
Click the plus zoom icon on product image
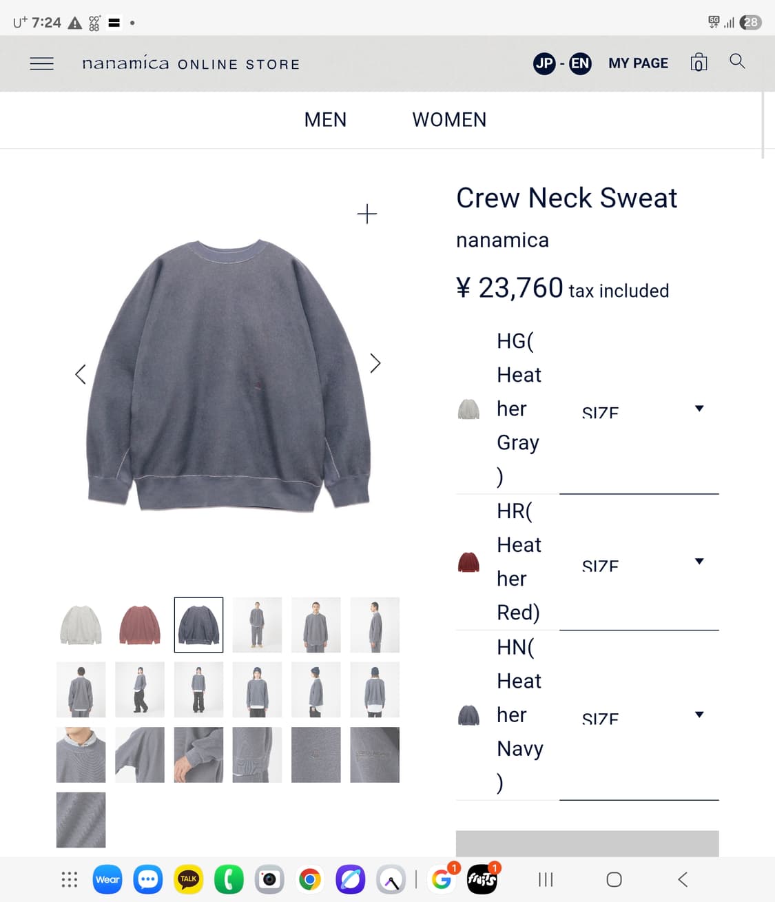pyautogui.click(x=367, y=214)
